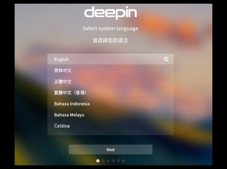Click the first highlighted step indicator dot
The width and height of the screenshot is (227, 169).
98,161
